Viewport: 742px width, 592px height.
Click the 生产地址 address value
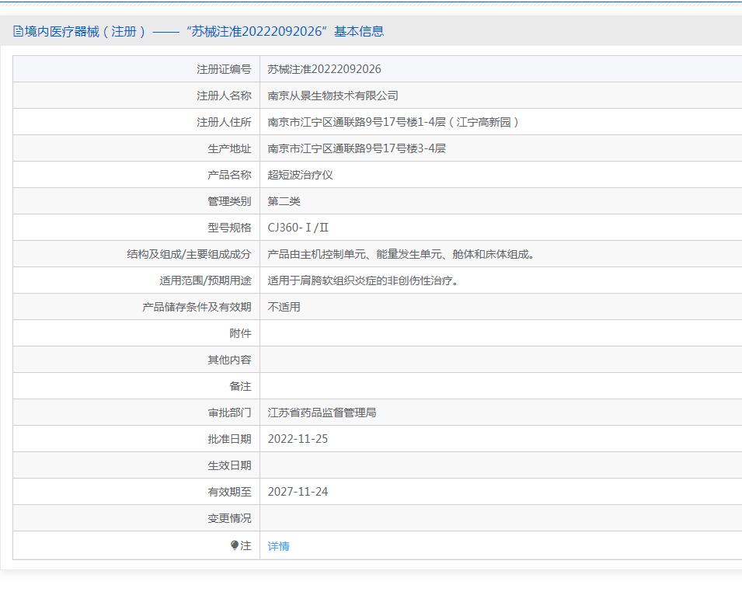357,148
